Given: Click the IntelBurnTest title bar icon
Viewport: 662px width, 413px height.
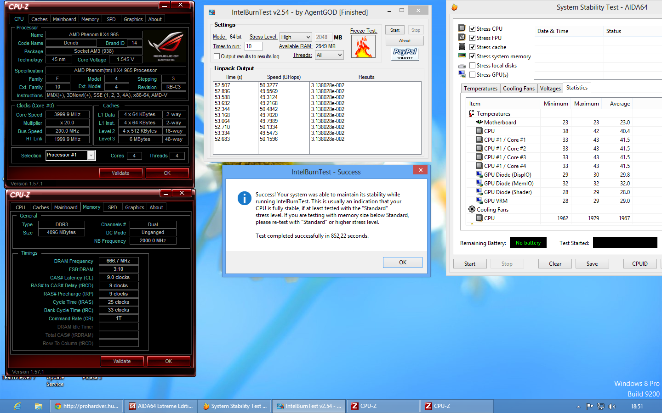Looking at the screenshot, I should [212, 12].
